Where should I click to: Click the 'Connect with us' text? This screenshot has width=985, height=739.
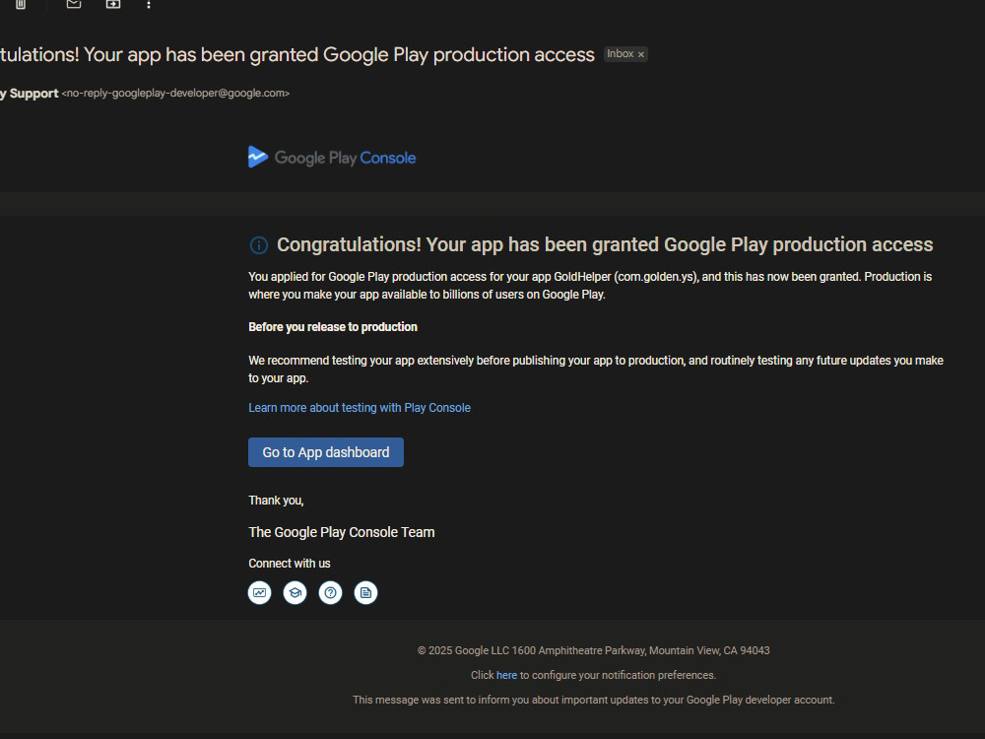click(289, 564)
